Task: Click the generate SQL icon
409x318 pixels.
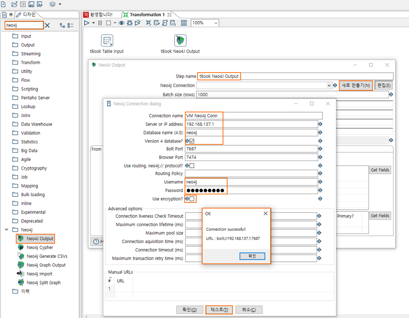Action: [164, 23]
